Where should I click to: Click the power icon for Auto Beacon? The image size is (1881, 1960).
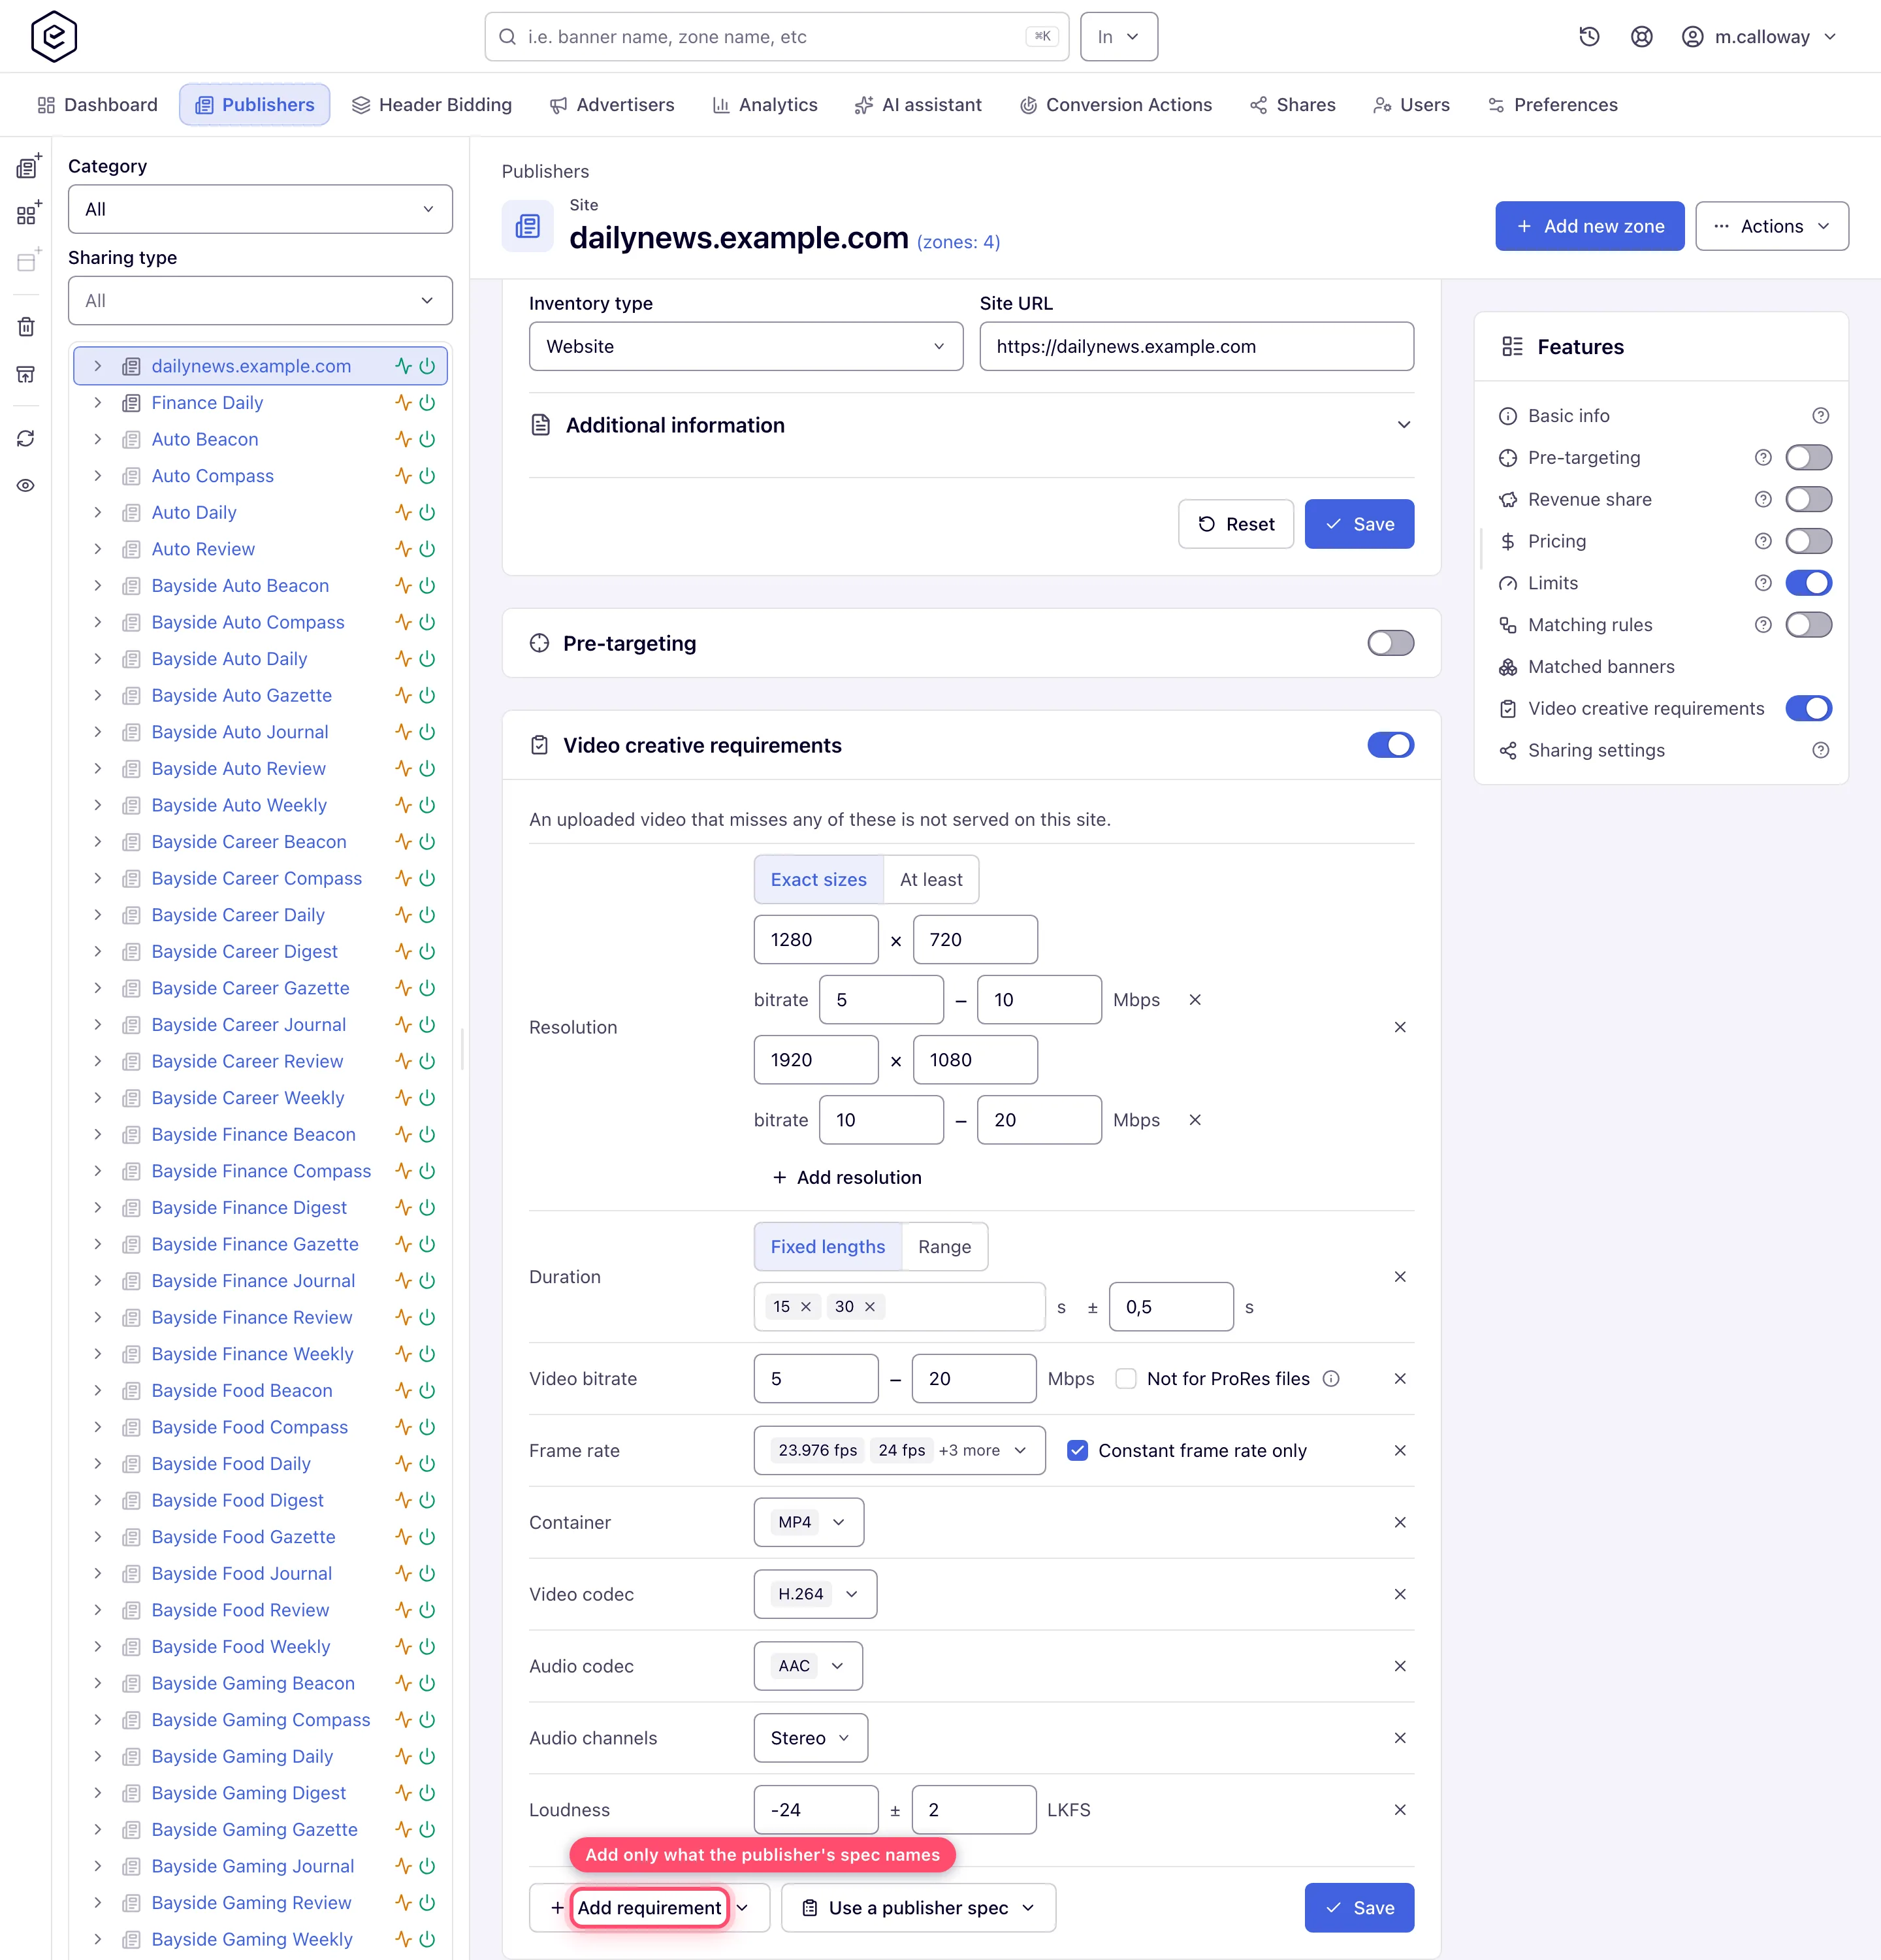428,439
